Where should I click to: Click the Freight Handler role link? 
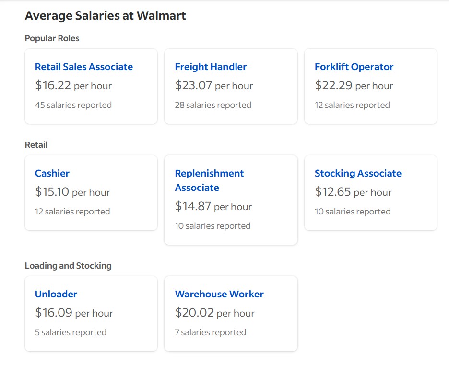point(211,67)
